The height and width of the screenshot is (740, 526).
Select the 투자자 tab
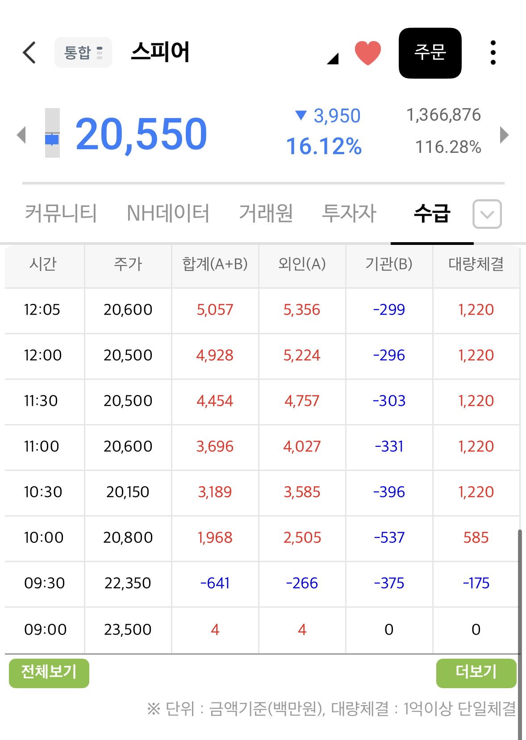click(x=350, y=213)
